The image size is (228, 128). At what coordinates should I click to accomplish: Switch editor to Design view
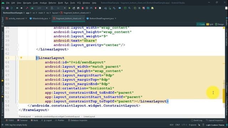[x=219, y=24]
